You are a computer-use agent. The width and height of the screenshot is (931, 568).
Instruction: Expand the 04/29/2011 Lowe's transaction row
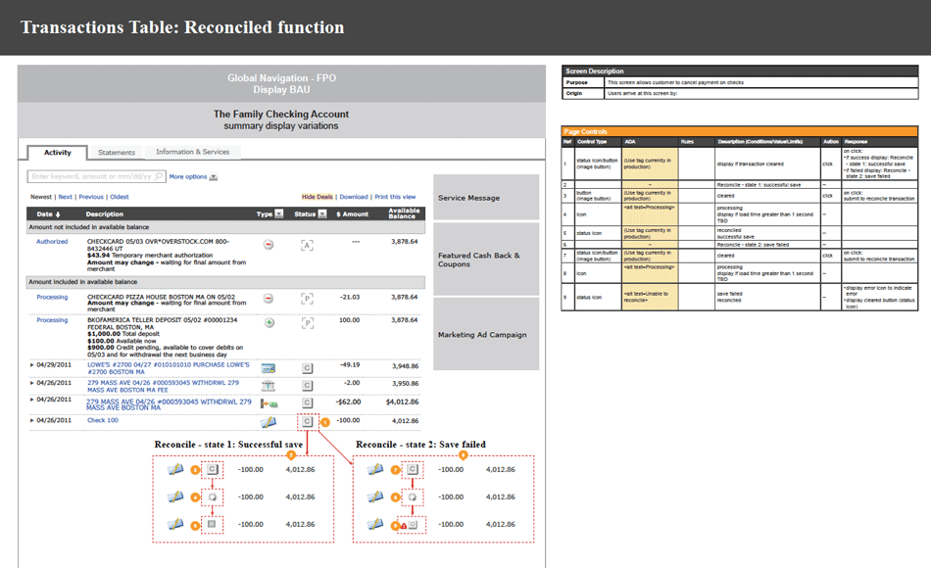(x=32, y=365)
